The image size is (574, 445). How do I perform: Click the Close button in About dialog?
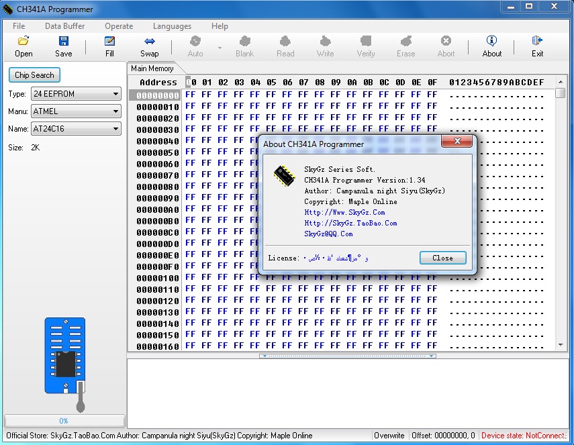(442, 258)
